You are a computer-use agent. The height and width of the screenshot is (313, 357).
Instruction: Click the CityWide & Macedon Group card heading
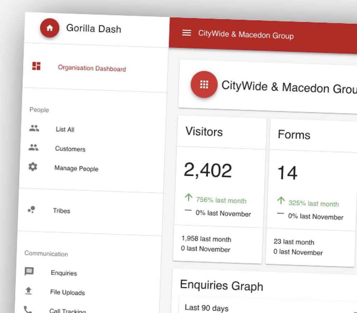point(289,87)
